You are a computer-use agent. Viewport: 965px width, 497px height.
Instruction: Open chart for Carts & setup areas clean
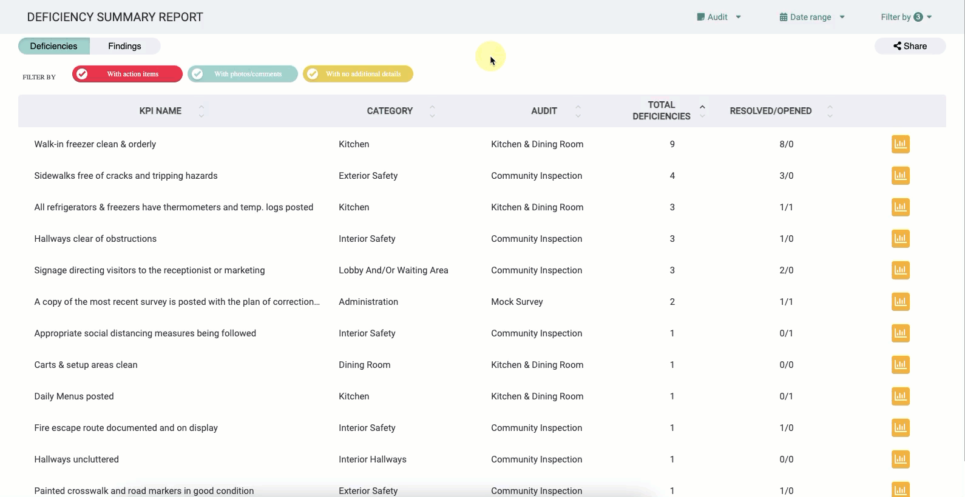[900, 365]
